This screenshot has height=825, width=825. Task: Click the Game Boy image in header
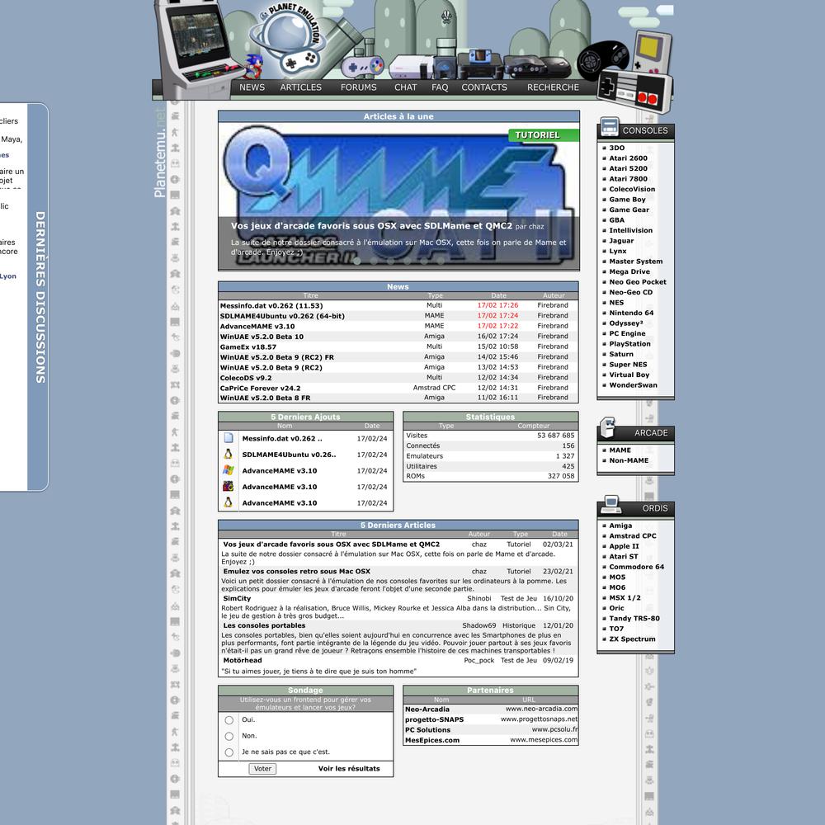pos(652,51)
